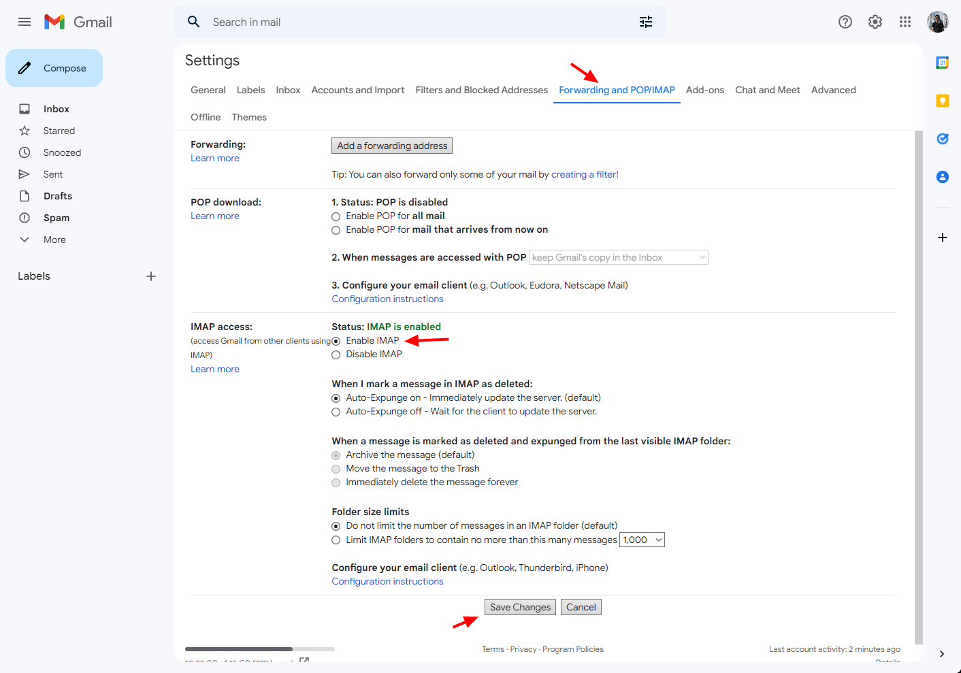Switch to the Accounts and Import tab

pyautogui.click(x=357, y=90)
